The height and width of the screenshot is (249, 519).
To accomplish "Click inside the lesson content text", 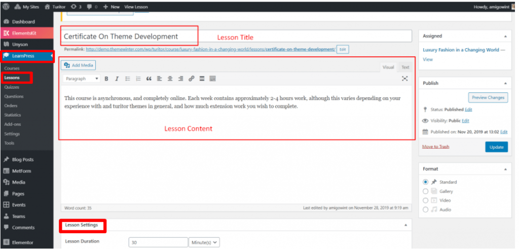I will coord(232,102).
